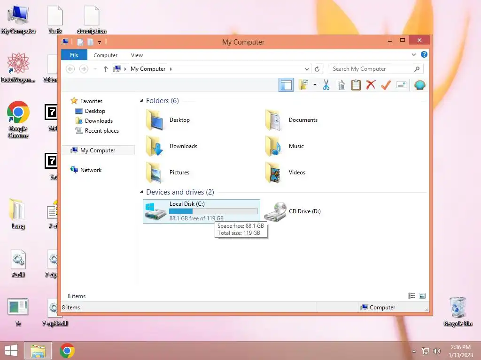Click the File Explorer taskbar button
This screenshot has height=360, width=481.
(x=38, y=351)
